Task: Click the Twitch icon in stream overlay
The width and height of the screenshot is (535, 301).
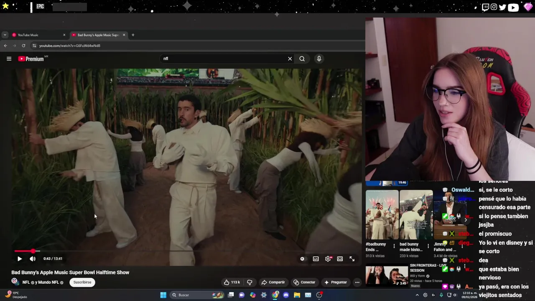Action: tap(485, 7)
